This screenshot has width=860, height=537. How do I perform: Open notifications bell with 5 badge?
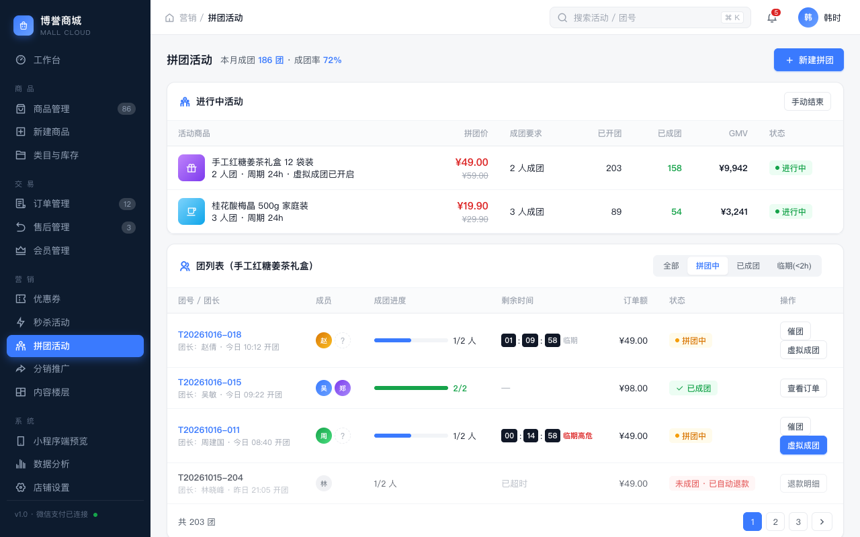(772, 17)
